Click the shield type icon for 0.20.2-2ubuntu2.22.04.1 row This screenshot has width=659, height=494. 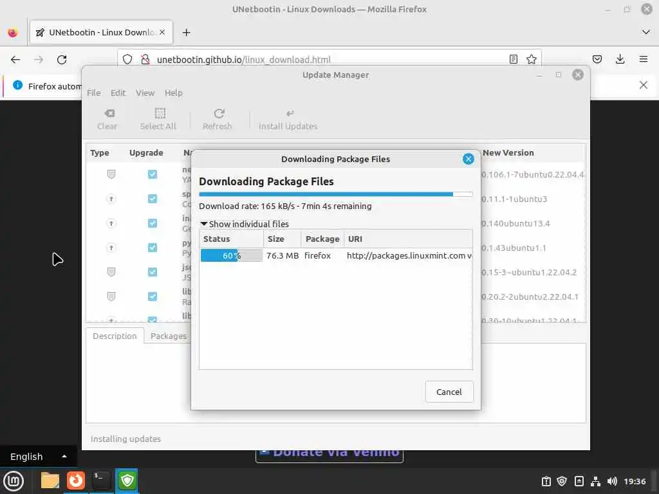click(111, 297)
